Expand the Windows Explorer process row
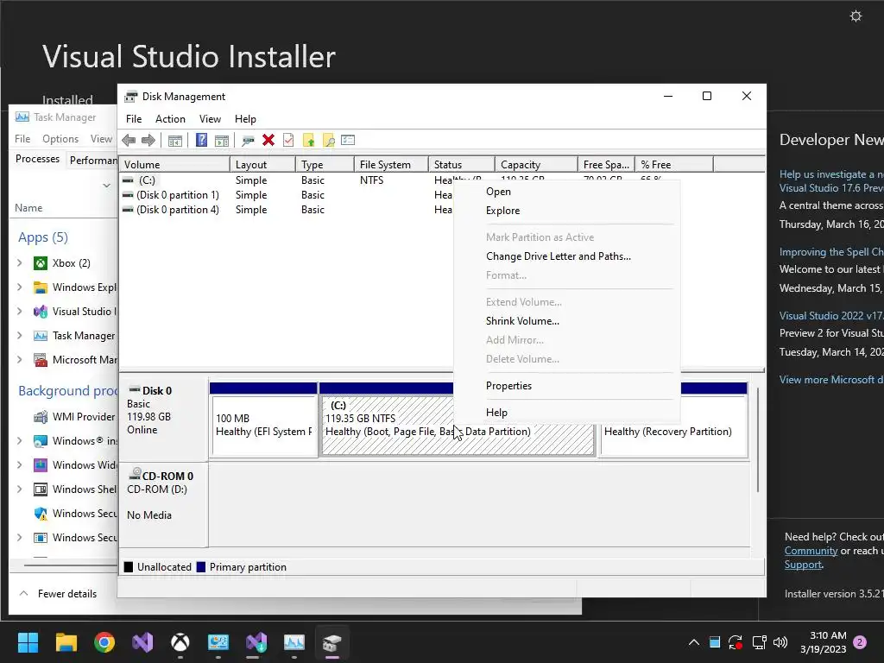 pos(20,287)
